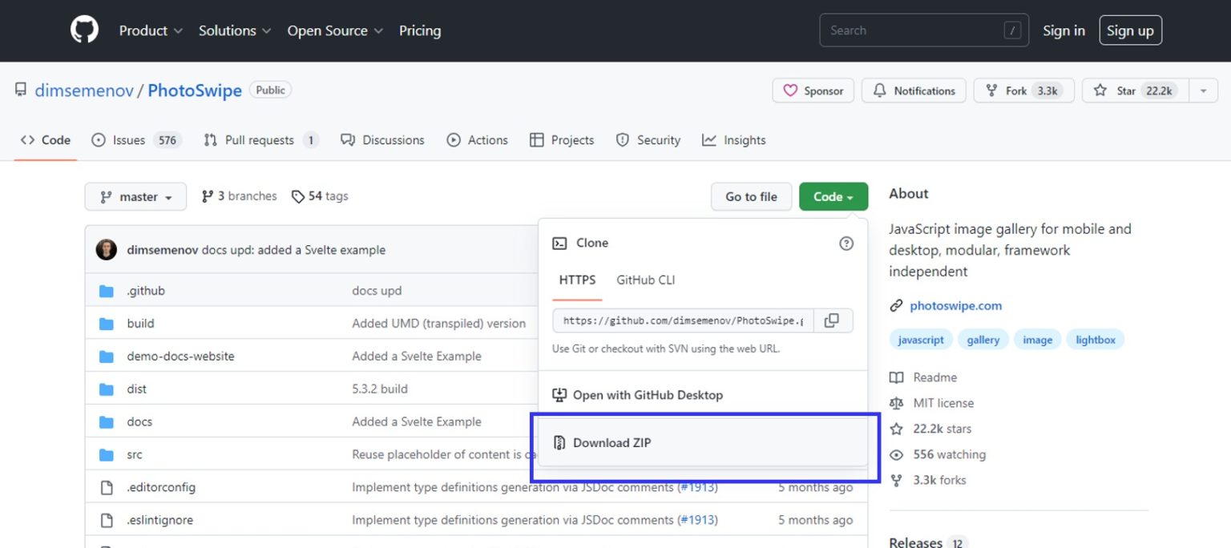
Task: Open the .github folder
Action: pos(146,291)
